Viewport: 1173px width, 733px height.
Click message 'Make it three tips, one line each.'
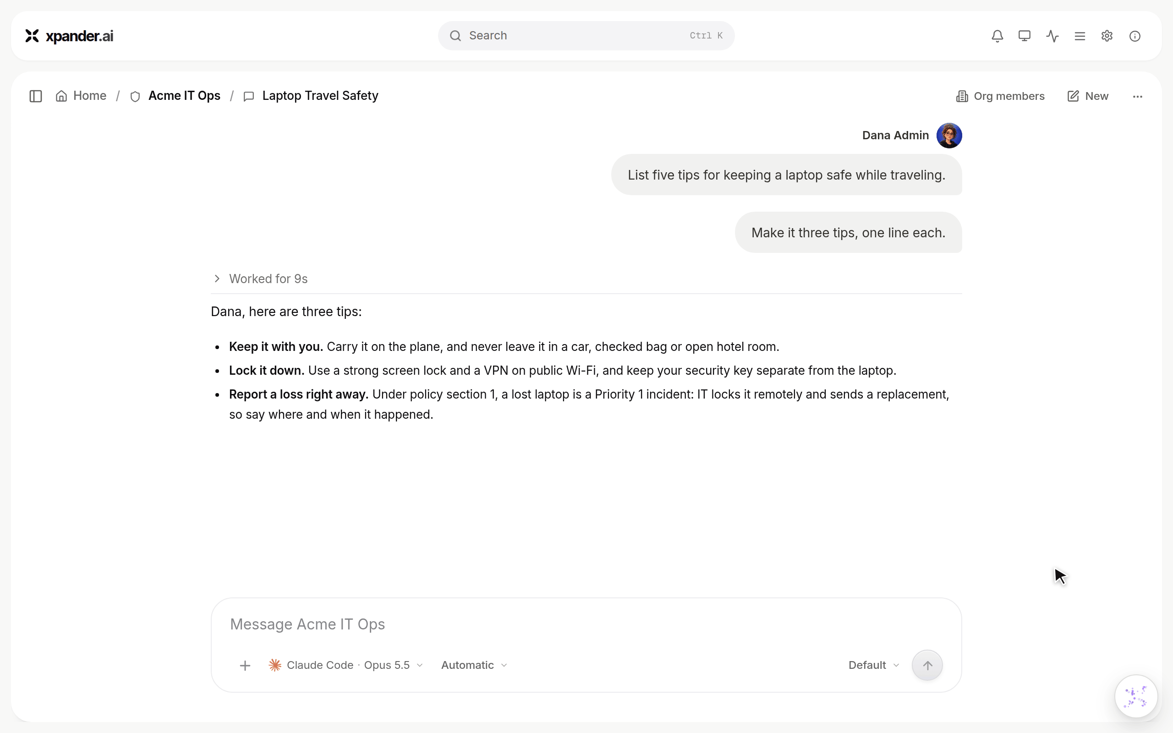(x=848, y=233)
